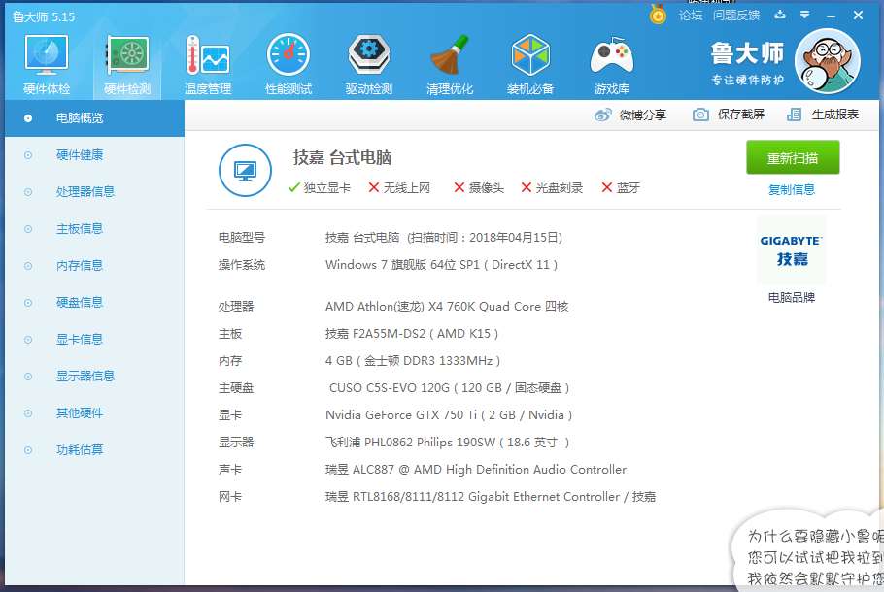Click the gold medal icon in title bar
Screen dimensions: 884x592
pyautogui.click(x=658, y=15)
